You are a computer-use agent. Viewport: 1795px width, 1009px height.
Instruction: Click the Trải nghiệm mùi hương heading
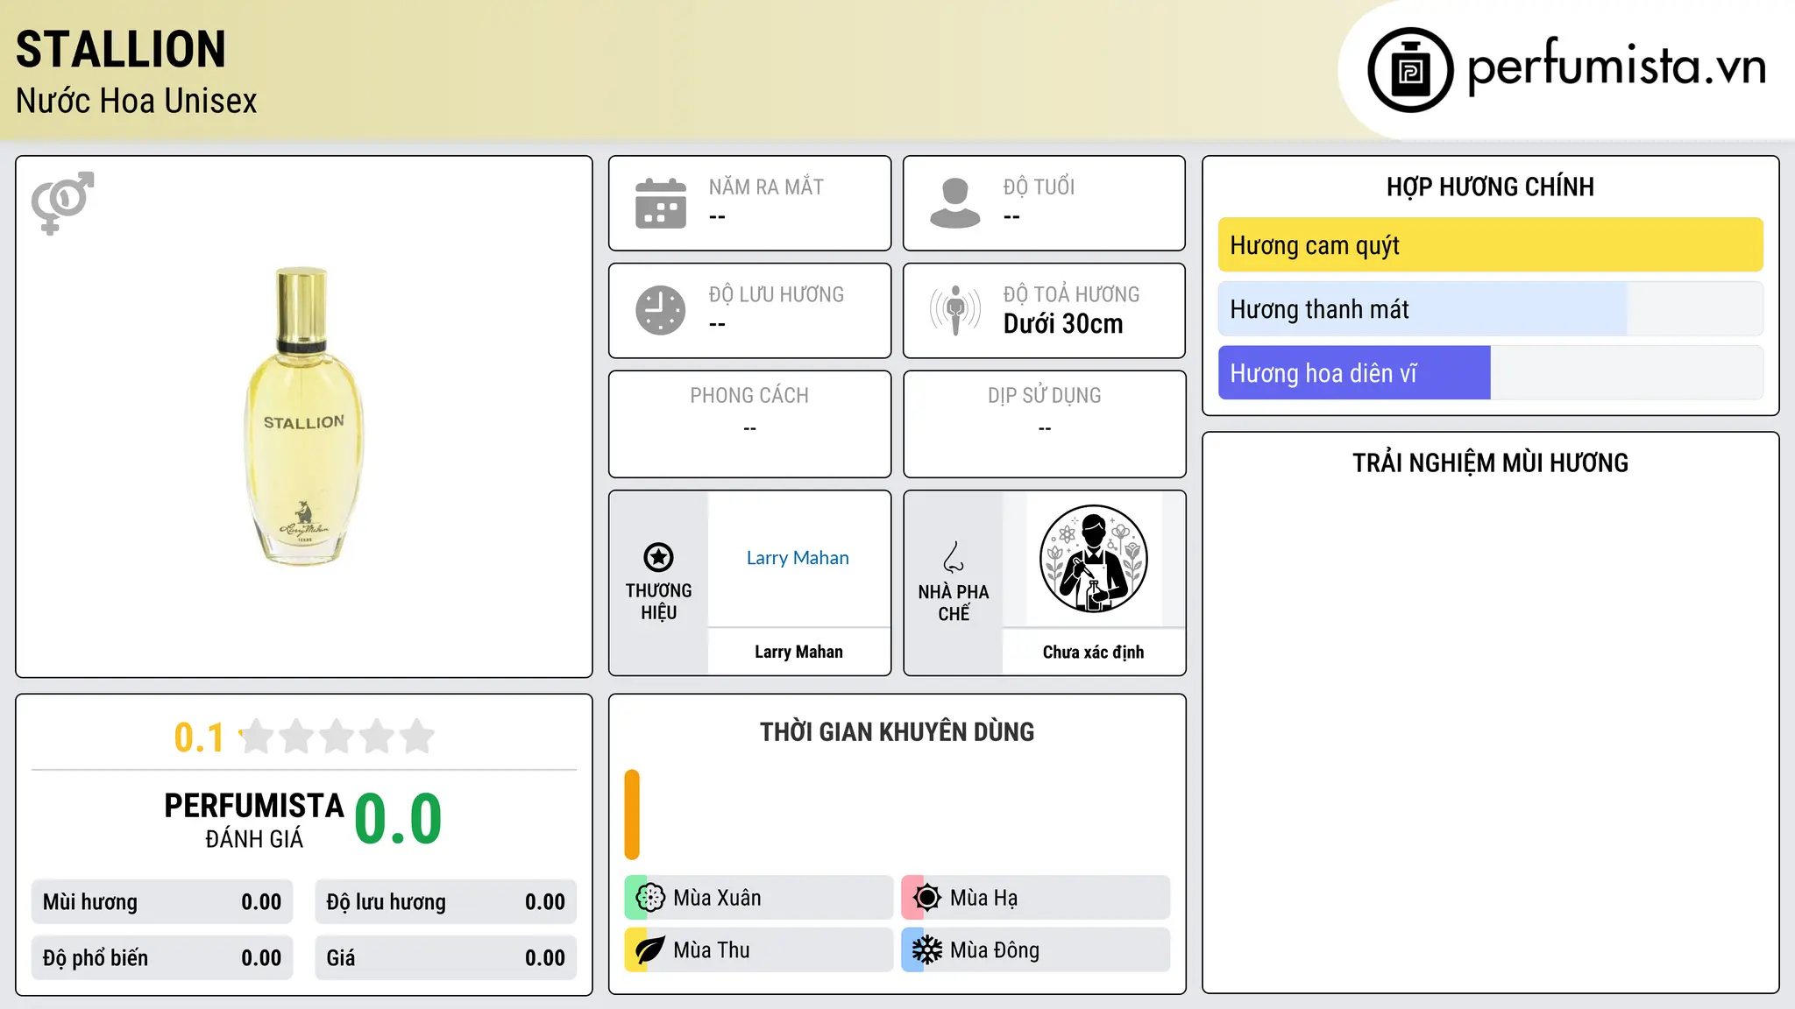[1490, 462]
